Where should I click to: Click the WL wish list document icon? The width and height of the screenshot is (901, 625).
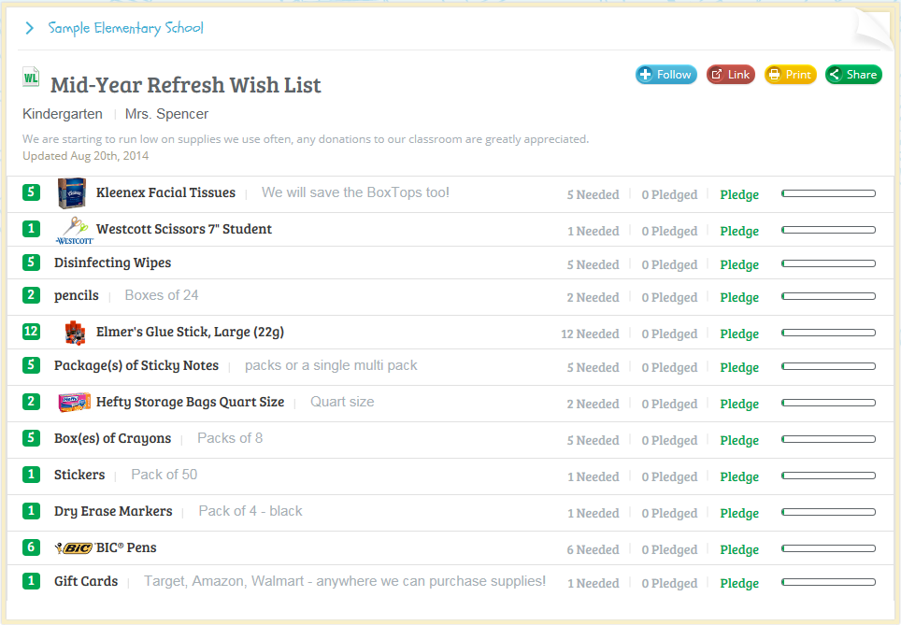(31, 78)
